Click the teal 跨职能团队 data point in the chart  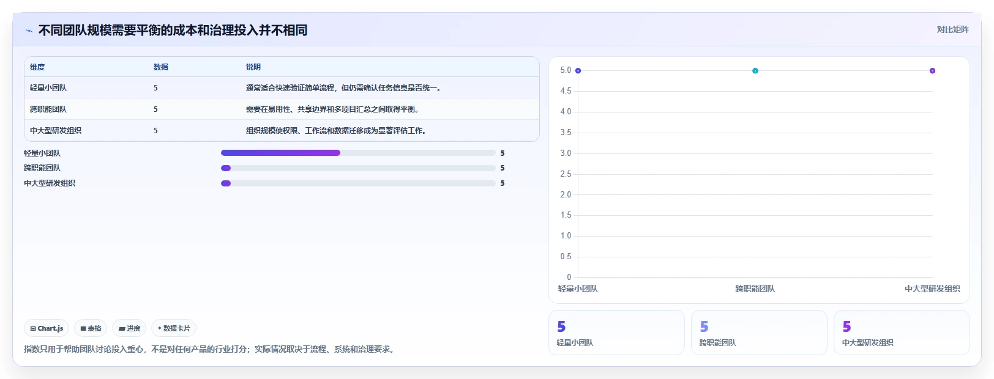[x=755, y=71]
